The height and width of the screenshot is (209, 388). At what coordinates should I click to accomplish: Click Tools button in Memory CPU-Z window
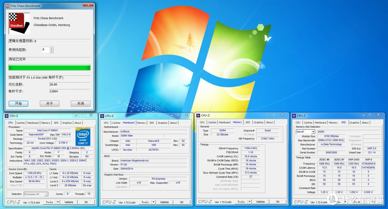coord(241,202)
